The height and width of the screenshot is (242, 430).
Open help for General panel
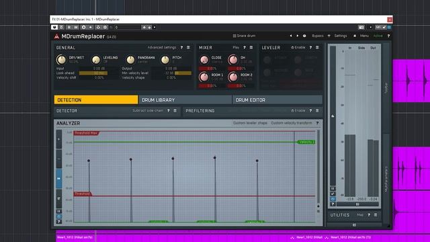[181, 48]
